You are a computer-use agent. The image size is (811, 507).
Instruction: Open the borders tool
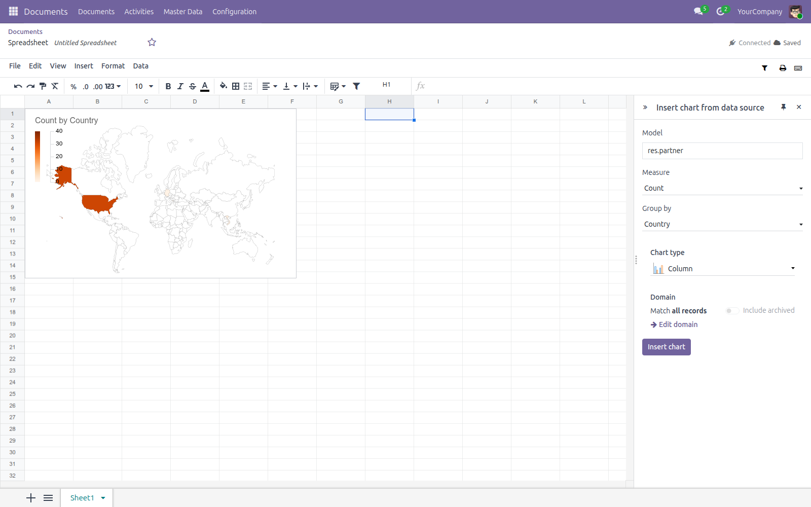(236, 86)
